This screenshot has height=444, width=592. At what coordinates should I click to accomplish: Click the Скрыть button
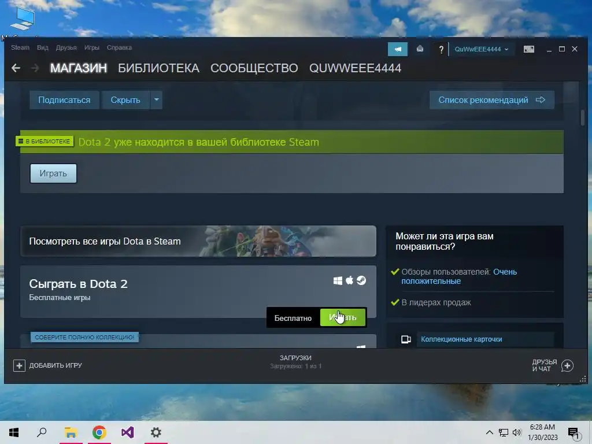point(125,99)
